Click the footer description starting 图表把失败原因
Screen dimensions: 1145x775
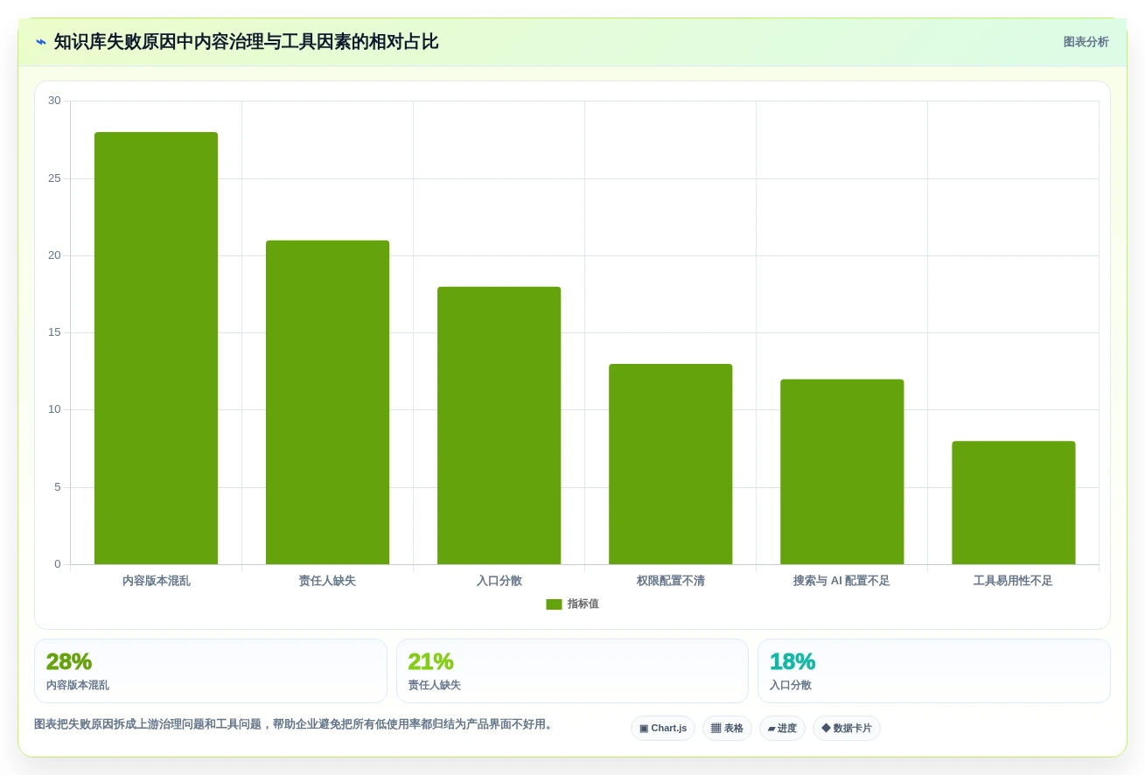tap(296, 724)
